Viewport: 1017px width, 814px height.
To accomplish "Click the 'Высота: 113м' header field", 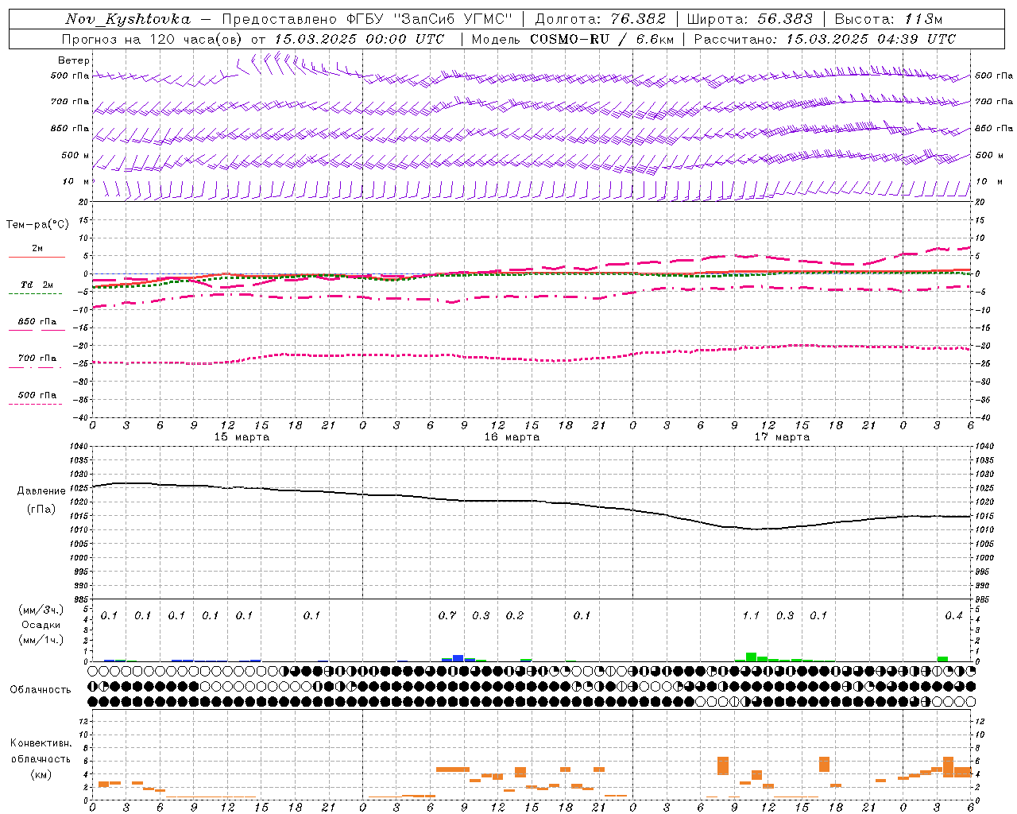I will (x=888, y=19).
